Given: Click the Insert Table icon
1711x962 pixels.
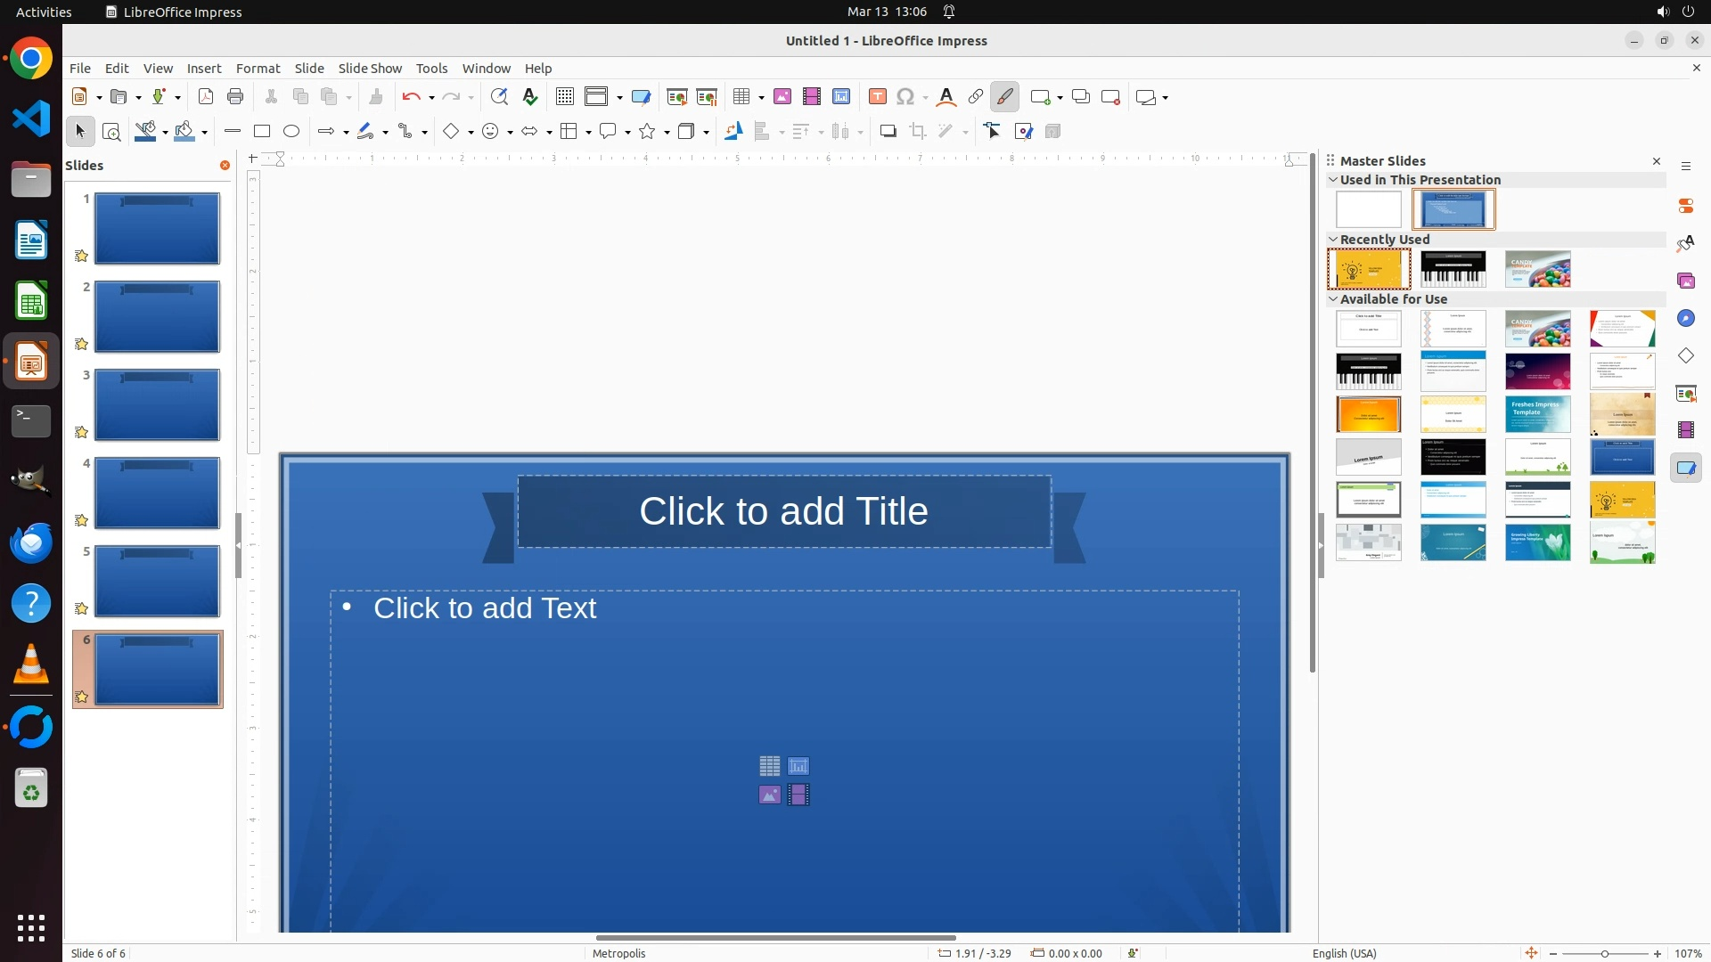Looking at the screenshot, I should tap(741, 97).
